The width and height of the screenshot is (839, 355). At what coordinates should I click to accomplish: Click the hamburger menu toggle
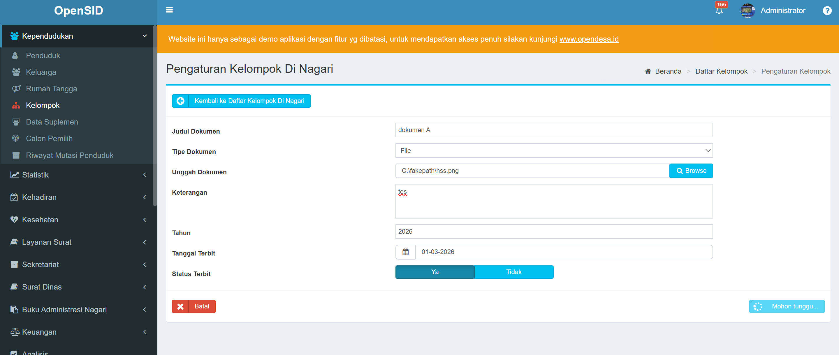tap(169, 10)
